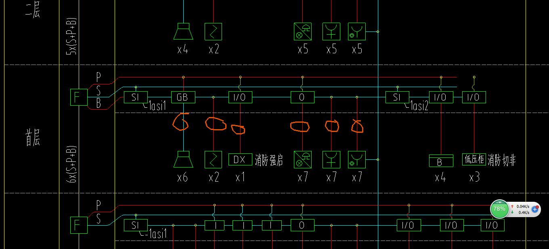Pick the phone symbol with small circle in 首层 row
Screen dimensions: 549x249
(357, 159)
